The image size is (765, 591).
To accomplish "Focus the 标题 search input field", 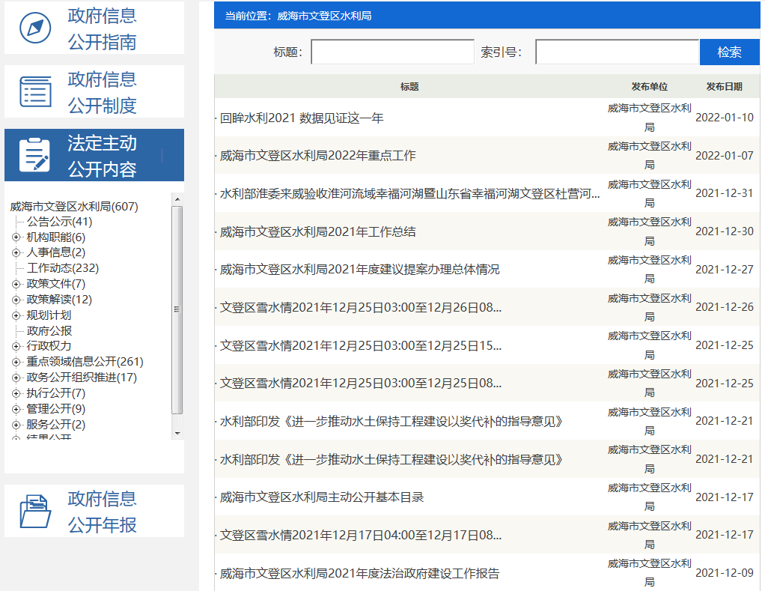I will 392,52.
